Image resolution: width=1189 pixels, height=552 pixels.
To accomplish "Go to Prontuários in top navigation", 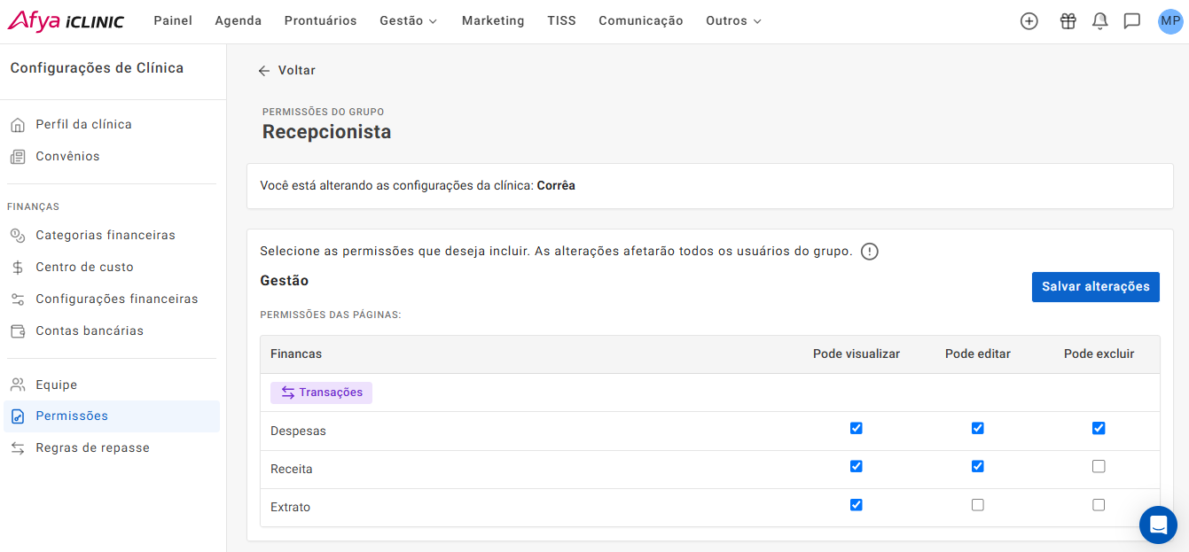I will coord(320,21).
